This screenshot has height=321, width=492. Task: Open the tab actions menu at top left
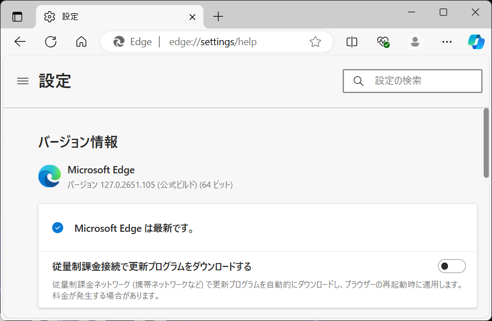coord(18,16)
